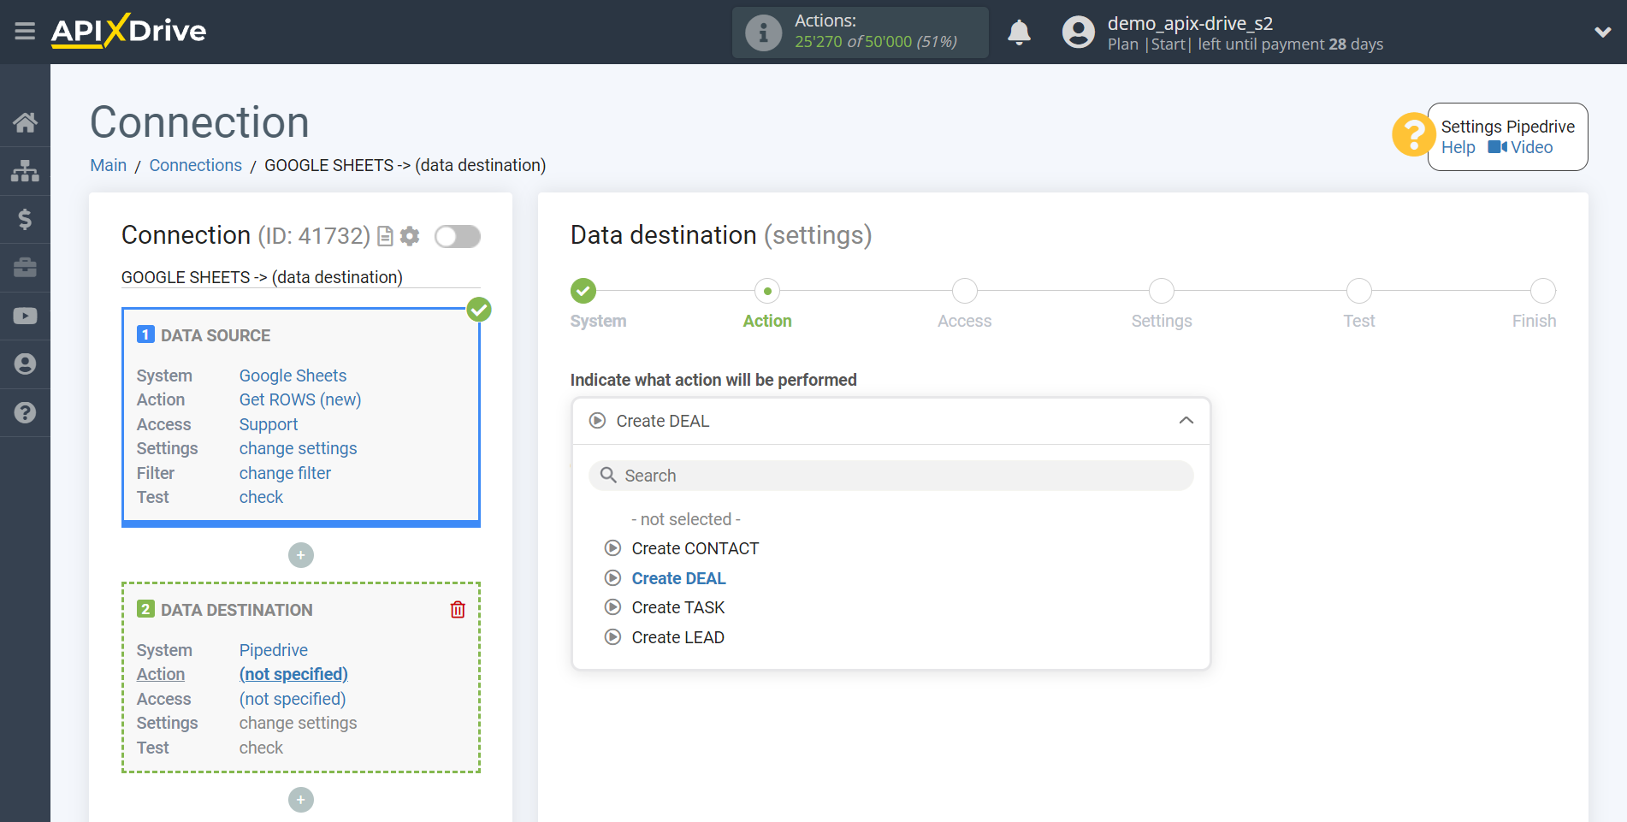This screenshot has width=1627, height=822.
Task: Click the demo_apix-drive_s2 account name
Action: pyautogui.click(x=1190, y=23)
